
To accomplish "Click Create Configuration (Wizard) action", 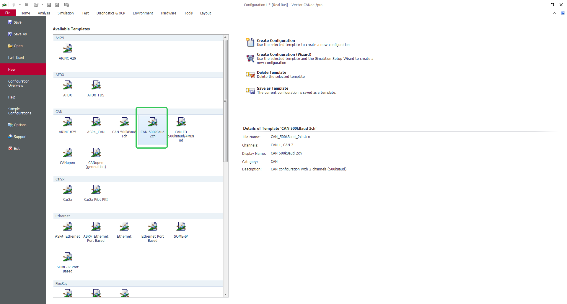I will click(310, 58).
